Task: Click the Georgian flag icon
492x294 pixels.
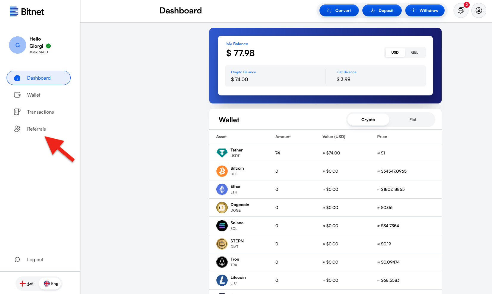Action: [x=22, y=284]
